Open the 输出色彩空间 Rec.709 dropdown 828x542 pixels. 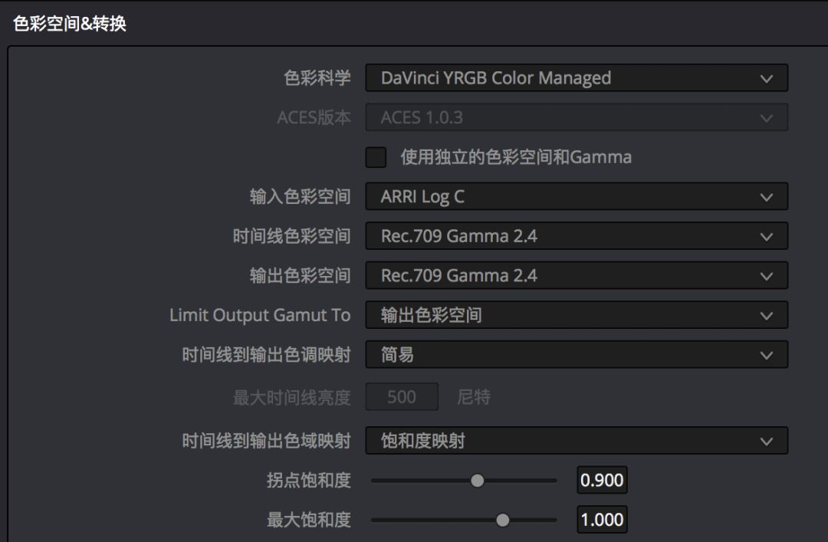tap(577, 275)
